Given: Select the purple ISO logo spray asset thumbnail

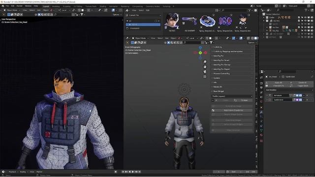Looking at the screenshot, I should [225, 21].
